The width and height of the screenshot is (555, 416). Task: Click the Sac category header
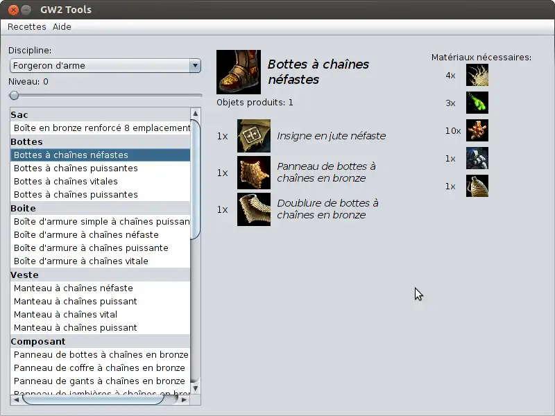(x=100, y=114)
